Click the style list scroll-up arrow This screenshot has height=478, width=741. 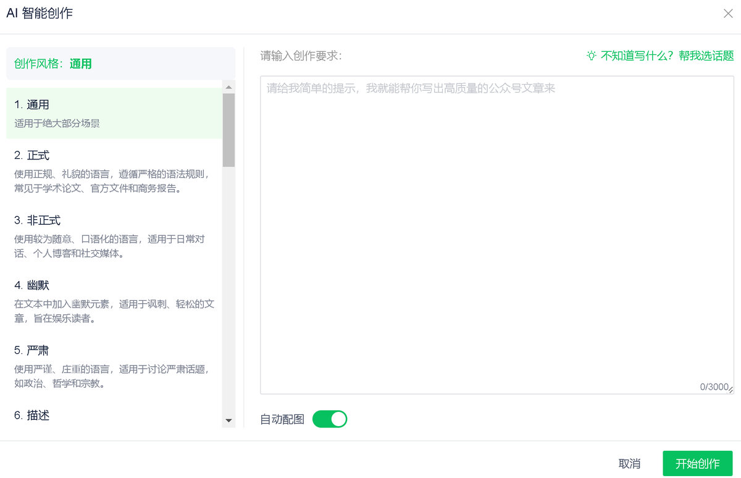pyautogui.click(x=229, y=87)
